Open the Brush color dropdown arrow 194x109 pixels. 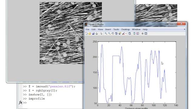click(x=126, y=34)
